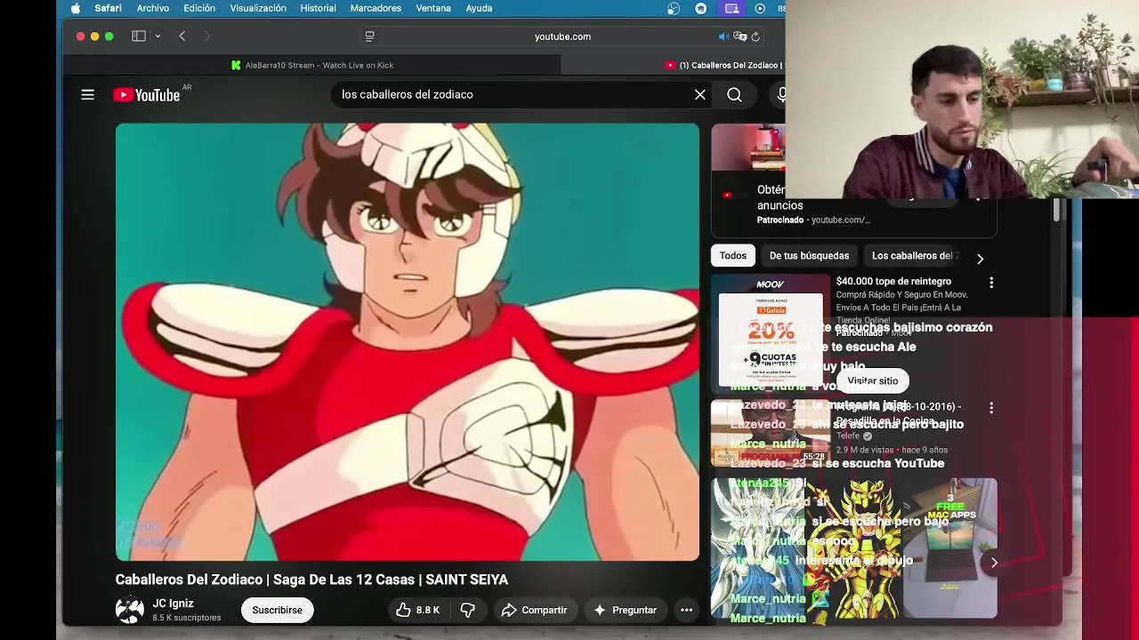
Task: Open the Edición menu
Action: pos(199,8)
